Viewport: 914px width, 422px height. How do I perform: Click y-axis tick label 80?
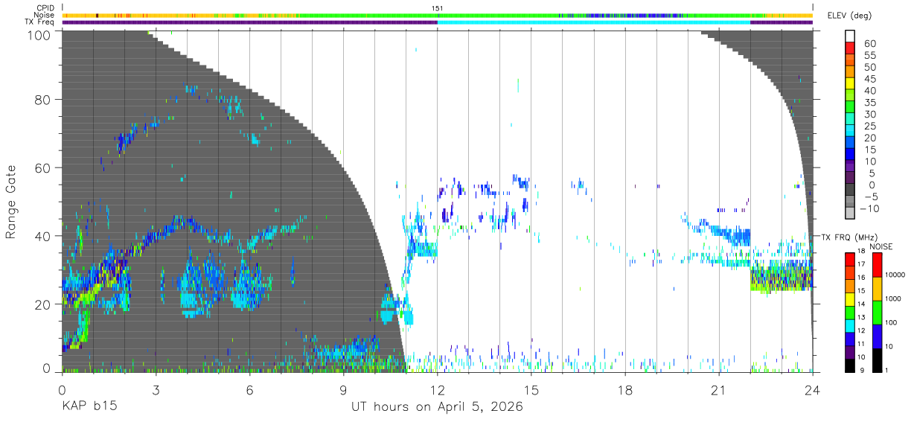[44, 99]
